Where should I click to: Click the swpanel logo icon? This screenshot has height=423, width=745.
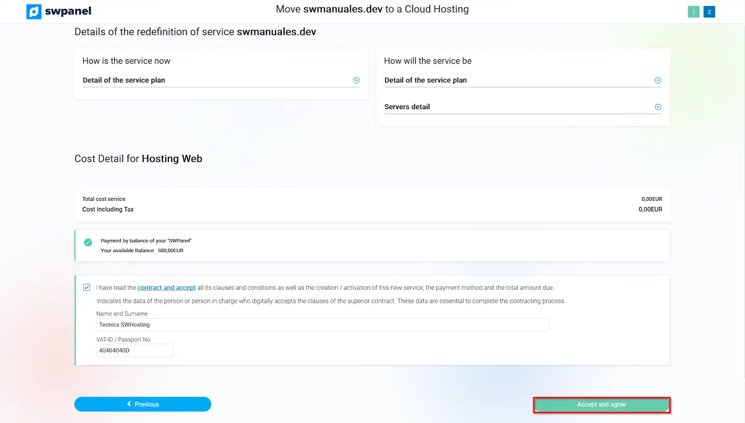pyautogui.click(x=34, y=11)
